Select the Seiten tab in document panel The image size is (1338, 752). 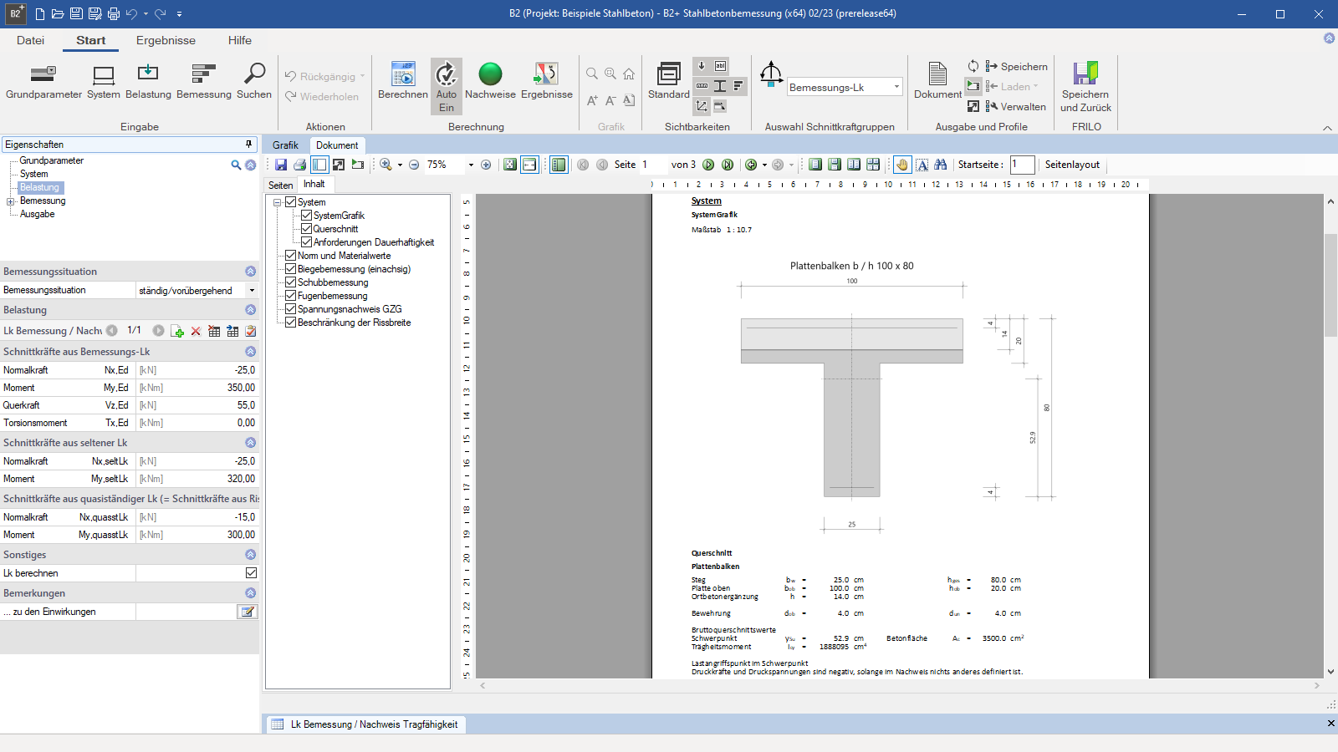[280, 185]
